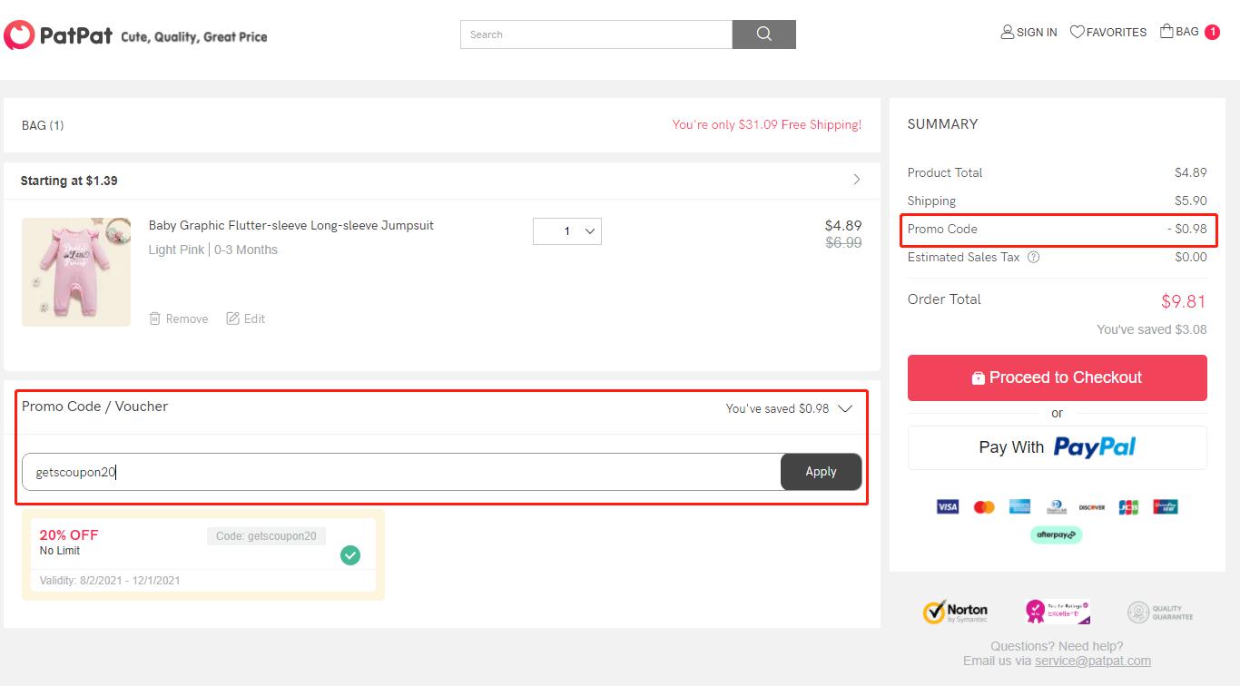The height and width of the screenshot is (686, 1240).
Task: Open the shopping bag icon
Action: pos(1166,31)
